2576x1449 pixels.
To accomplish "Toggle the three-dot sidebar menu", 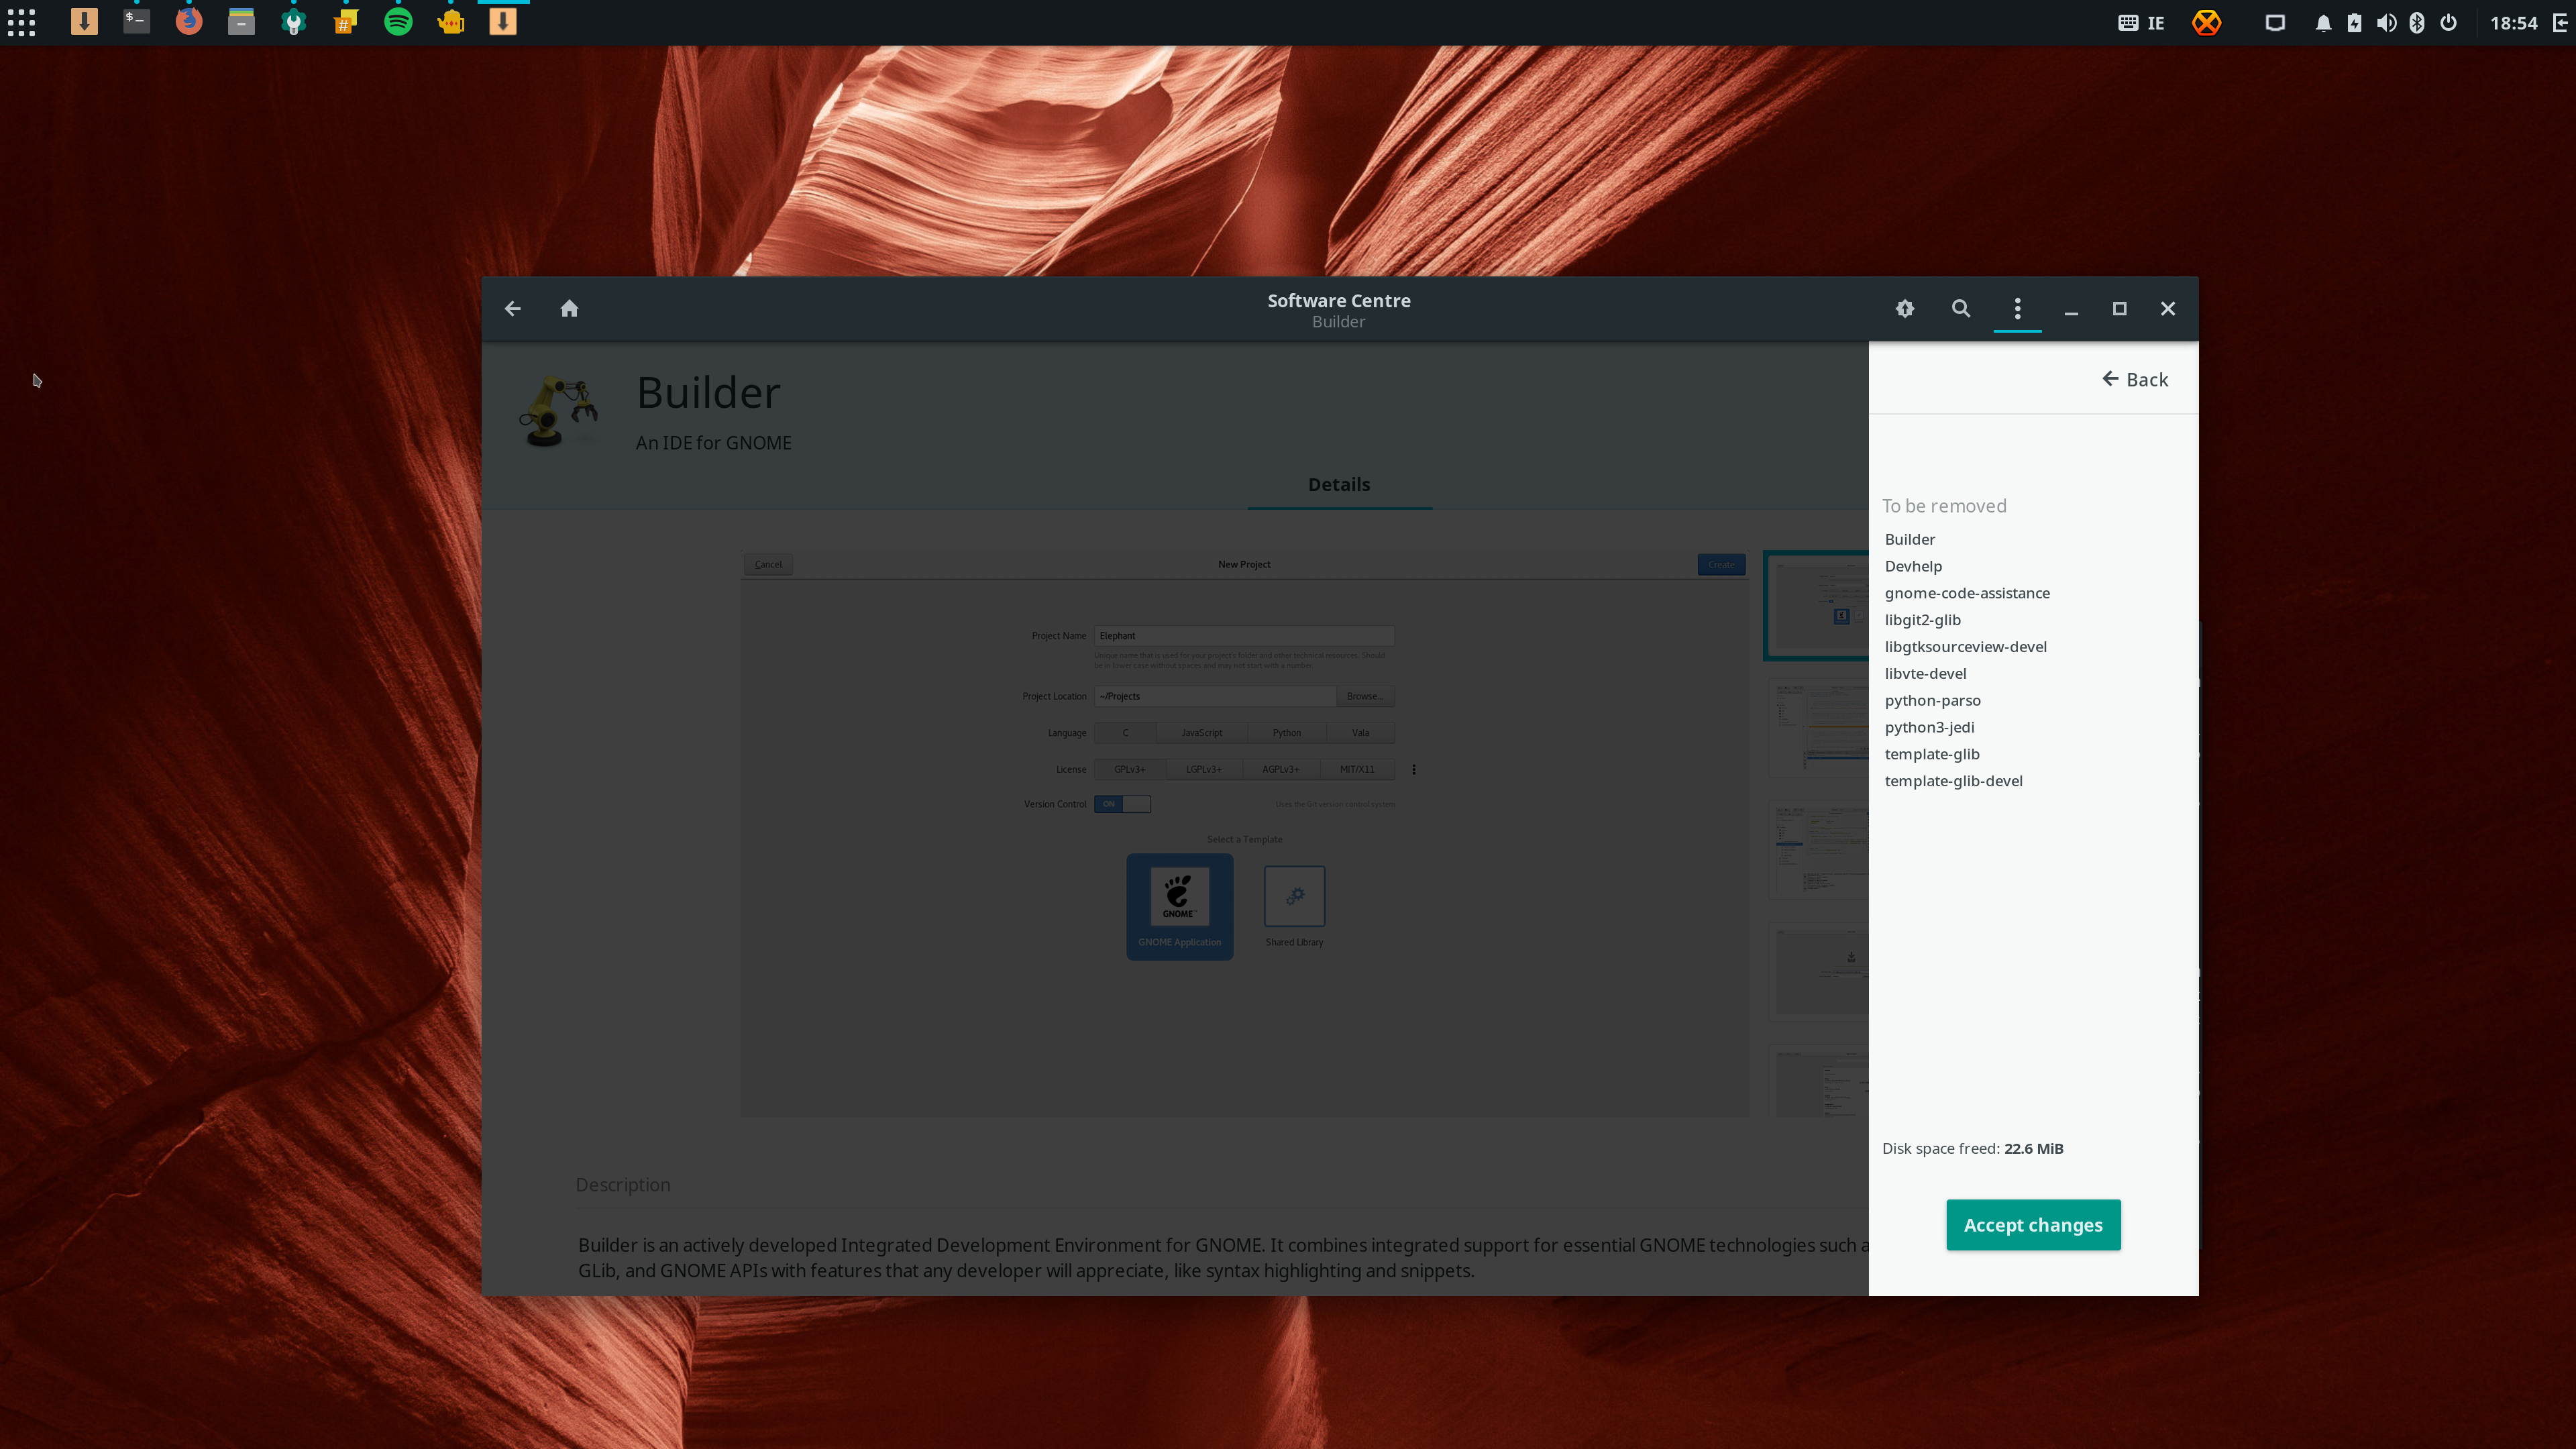I will tap(2017, 309).
